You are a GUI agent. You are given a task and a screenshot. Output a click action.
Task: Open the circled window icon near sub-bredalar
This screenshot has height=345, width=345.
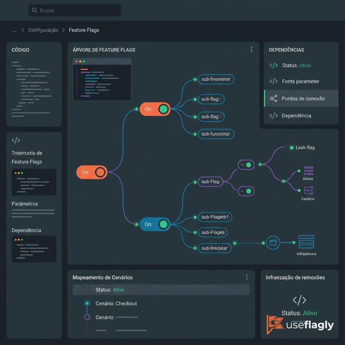(x=273, y=243)
